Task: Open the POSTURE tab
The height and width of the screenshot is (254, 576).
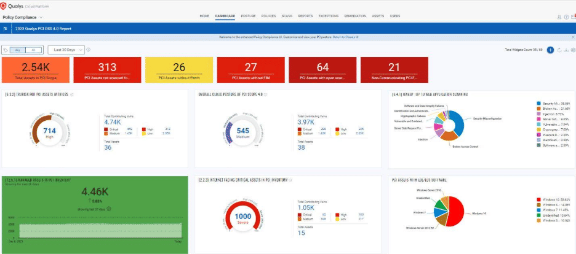Action: coord(249,16)
